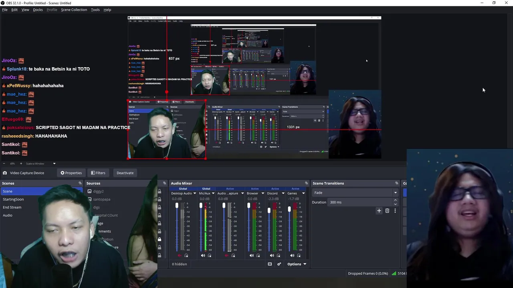
Task: Click Dropped Frames status text
Action: click(x=368, y=274)
